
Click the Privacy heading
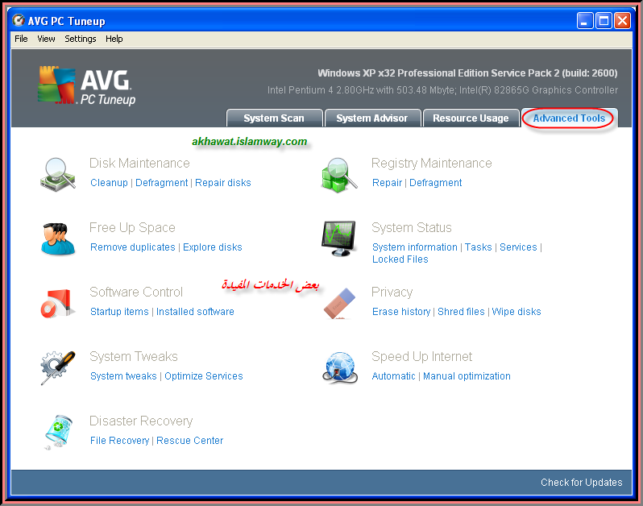click(x=392, y=292)
